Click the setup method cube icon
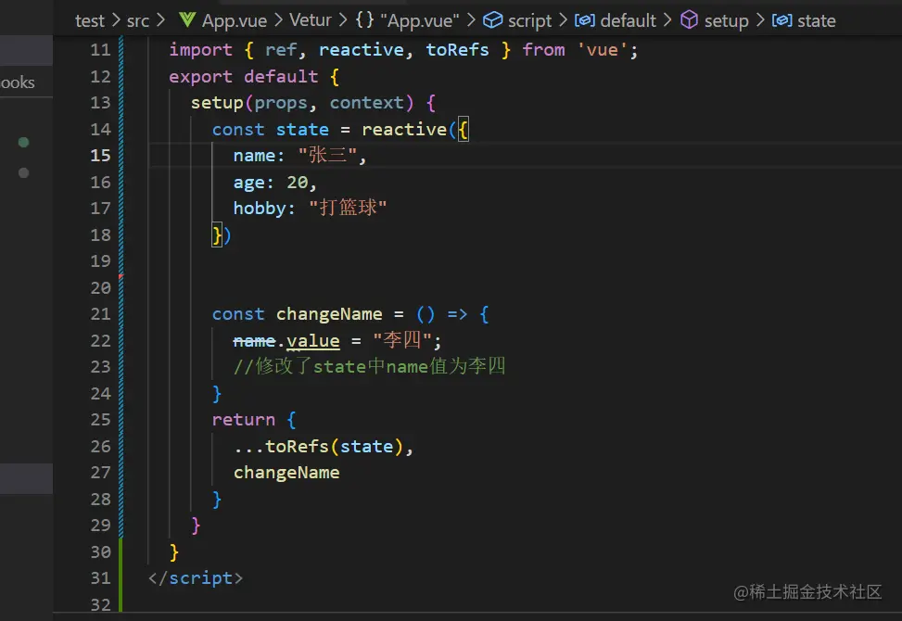Image resolution: width=902 pixels, height=621 pixels. pyautogui.click(x=689, y=20)
